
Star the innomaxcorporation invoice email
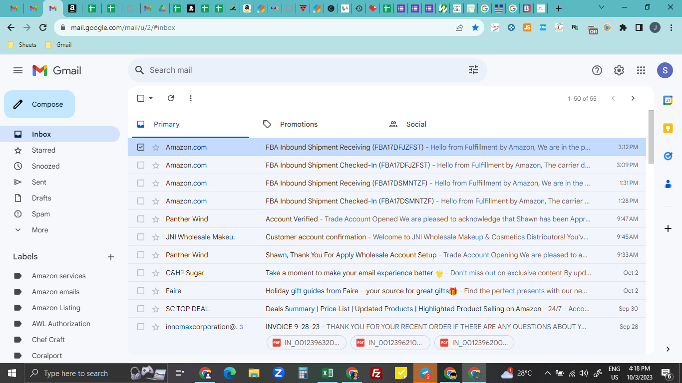click(x=156, y=327)
